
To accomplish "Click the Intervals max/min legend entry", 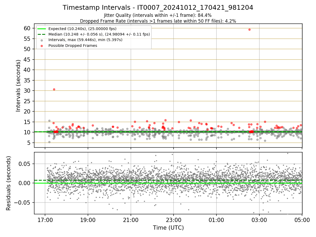I will 85,40.
